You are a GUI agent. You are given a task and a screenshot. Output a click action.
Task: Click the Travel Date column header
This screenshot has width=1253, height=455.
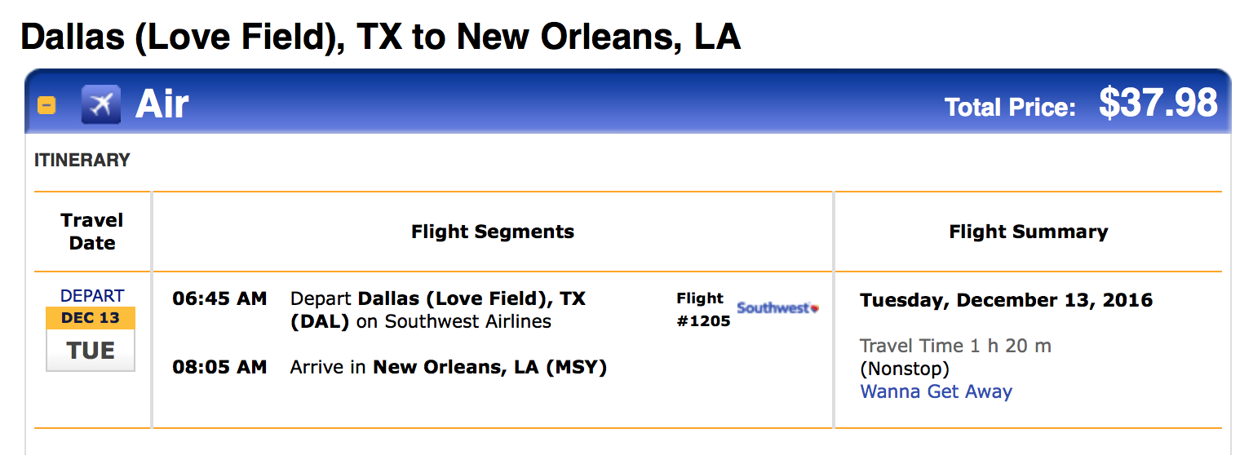(92, 232)
